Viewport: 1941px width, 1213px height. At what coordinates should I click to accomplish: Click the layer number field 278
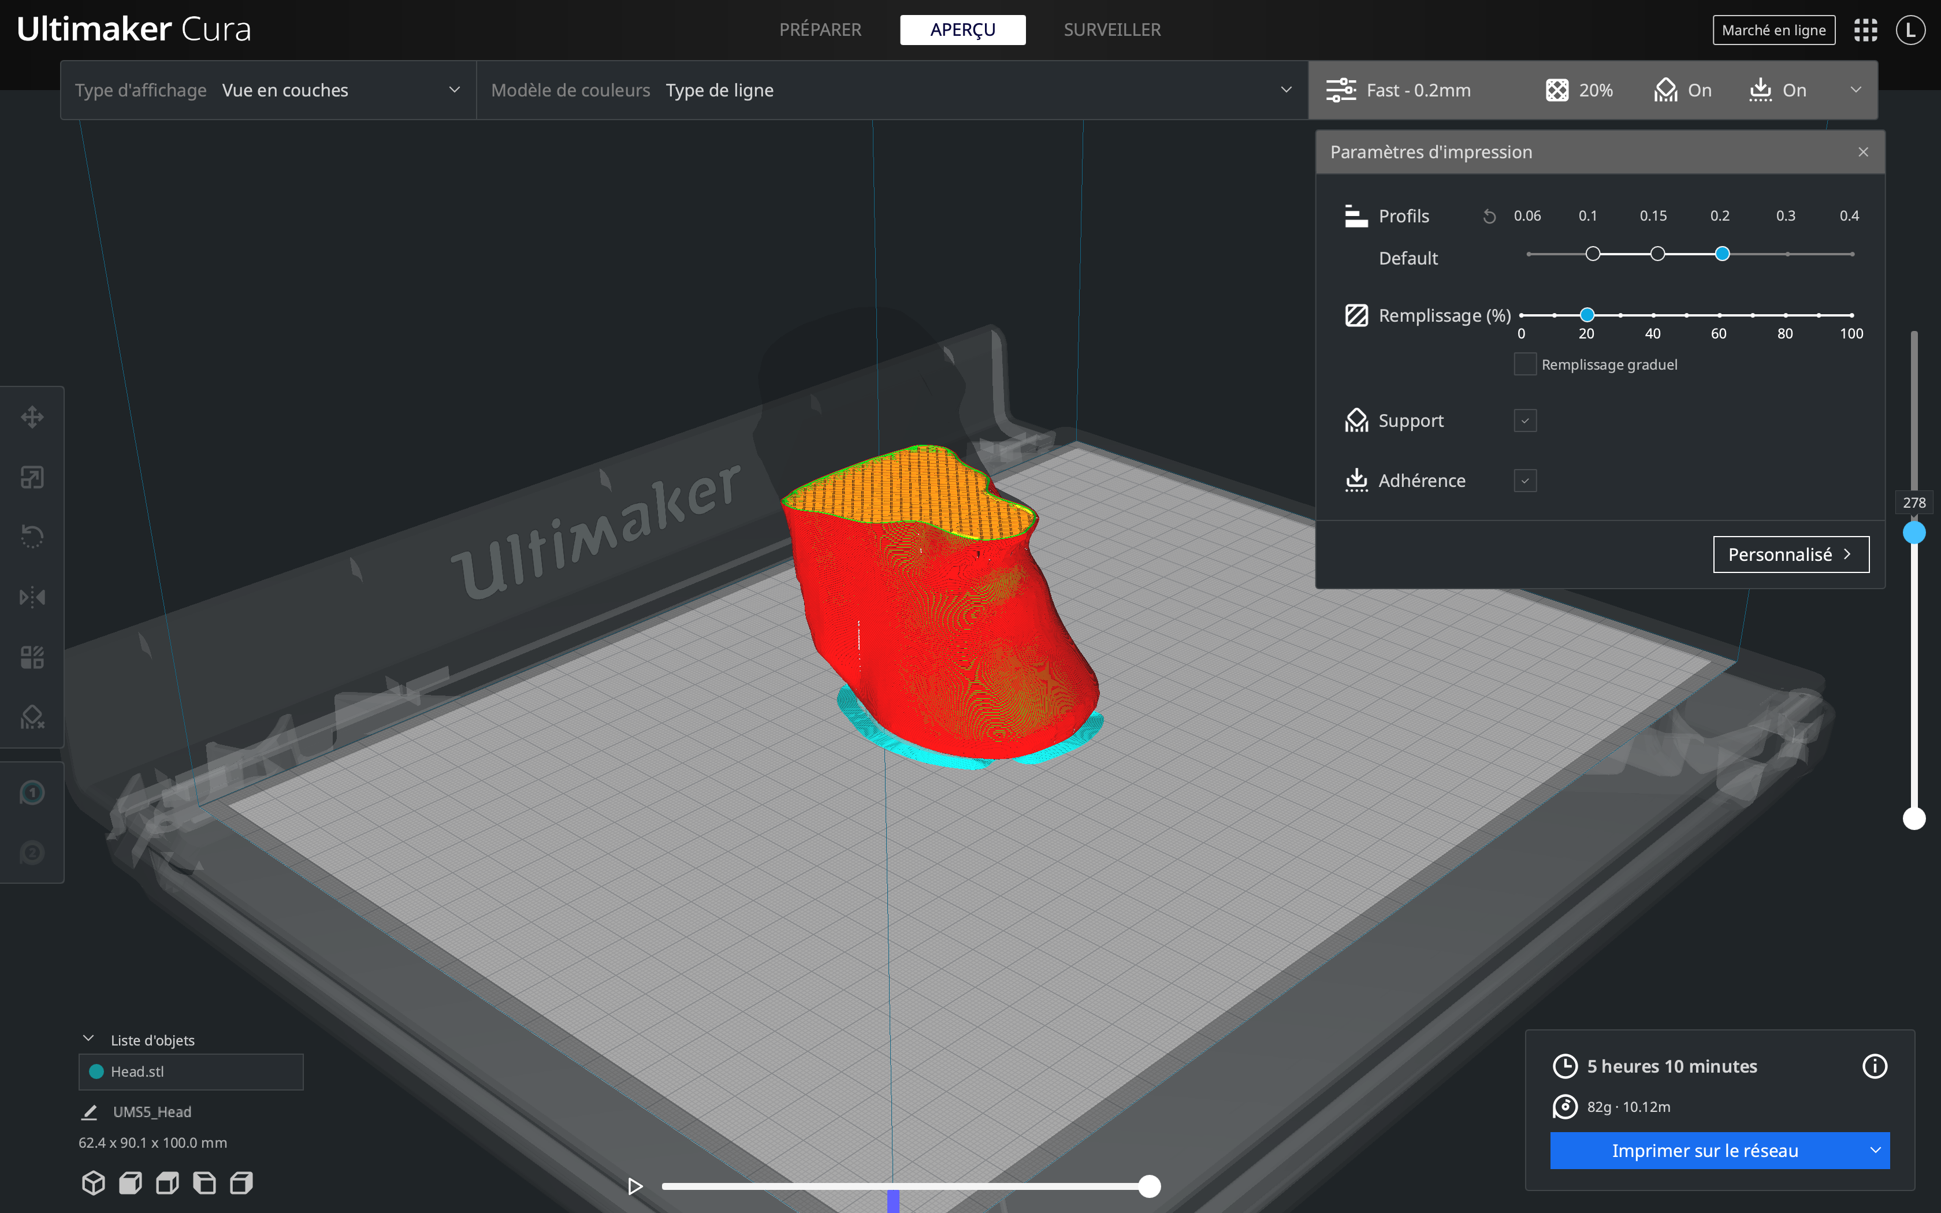pyautogui.click(x=1914, y=502)
